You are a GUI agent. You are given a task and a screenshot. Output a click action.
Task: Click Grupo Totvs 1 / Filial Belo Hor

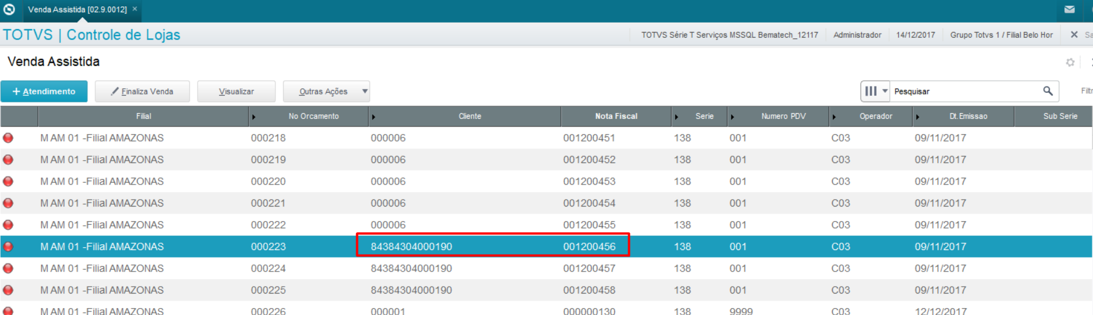1001,35
